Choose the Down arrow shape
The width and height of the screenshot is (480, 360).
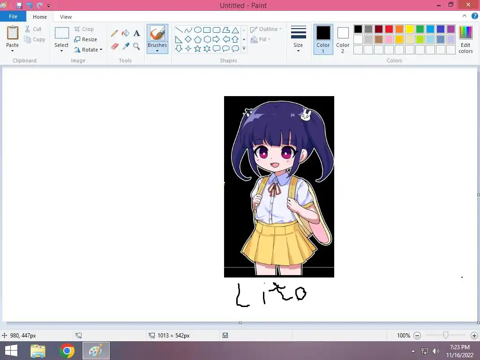[179, 48]
